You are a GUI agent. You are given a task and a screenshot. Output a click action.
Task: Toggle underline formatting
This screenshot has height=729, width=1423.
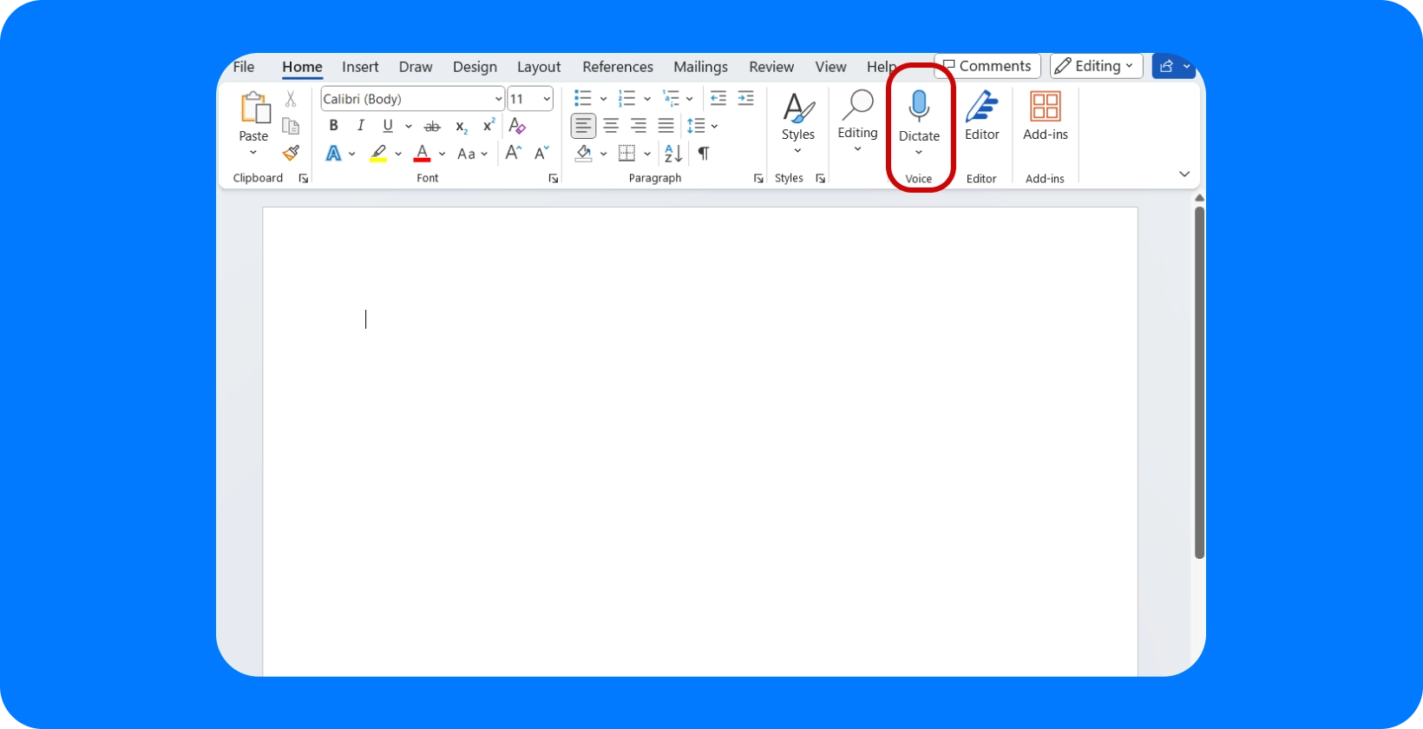tap(388, 126)
